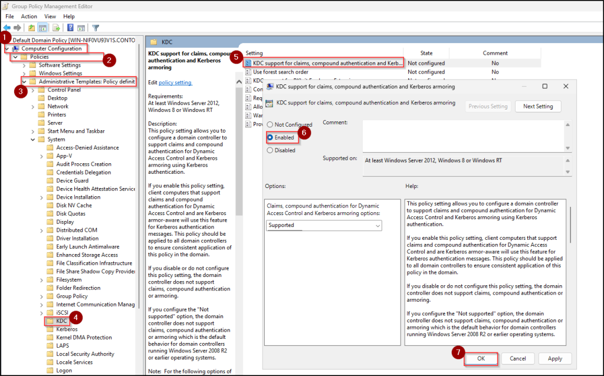Open the Action menu
The height and width of the screenshot is (376, 604).
[x=29, y=17]
